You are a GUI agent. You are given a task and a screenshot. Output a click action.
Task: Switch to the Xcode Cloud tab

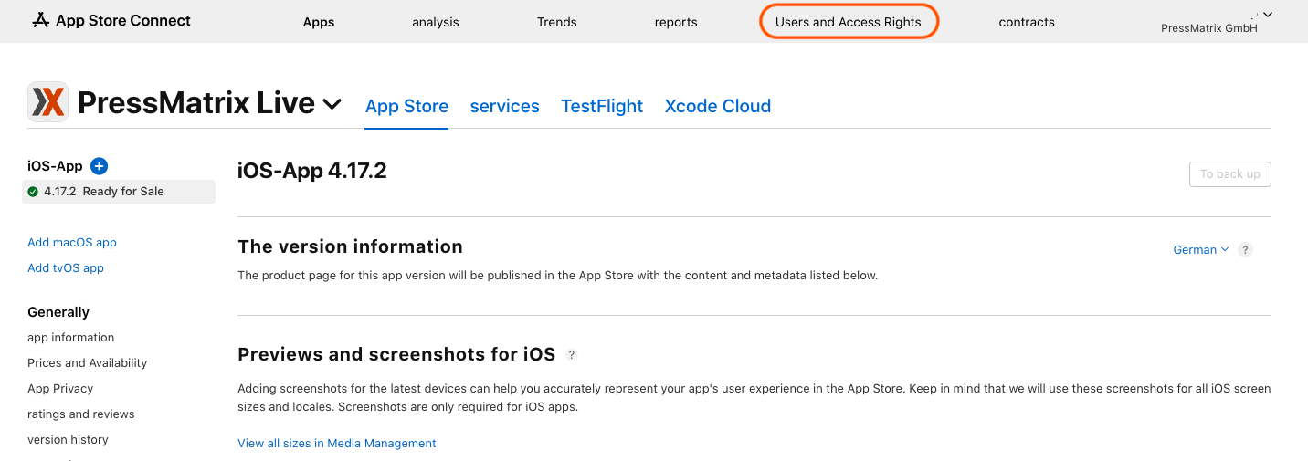[x=718, y=106]
